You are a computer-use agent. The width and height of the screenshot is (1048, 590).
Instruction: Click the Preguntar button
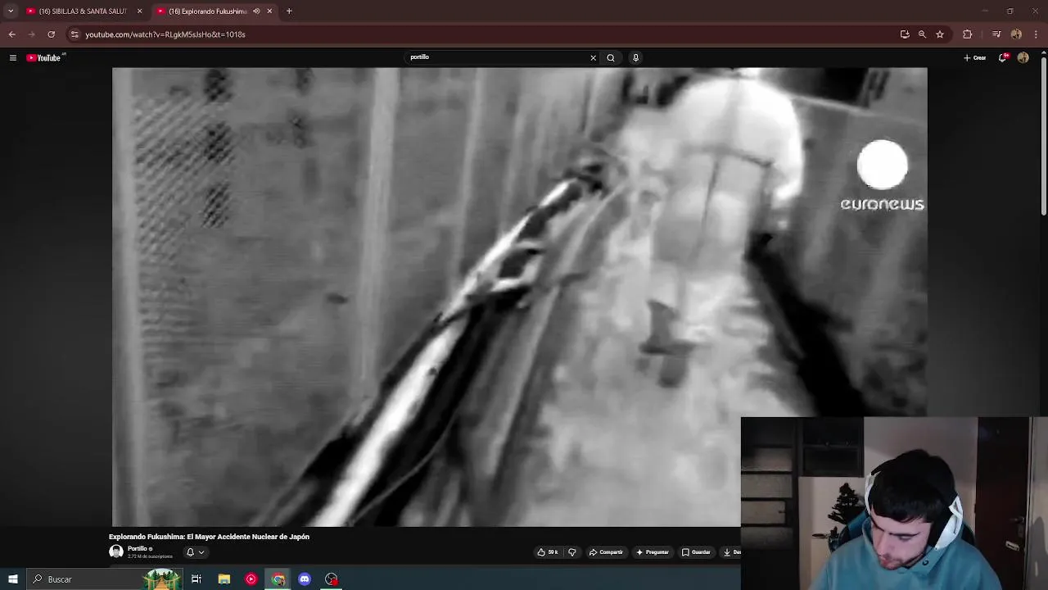tap(653, 552)
